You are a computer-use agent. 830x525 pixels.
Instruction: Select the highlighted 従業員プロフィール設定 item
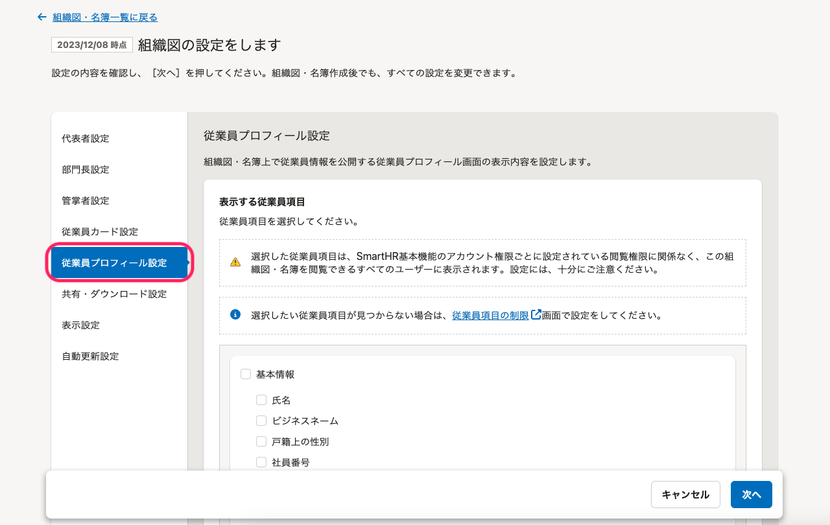114,263
